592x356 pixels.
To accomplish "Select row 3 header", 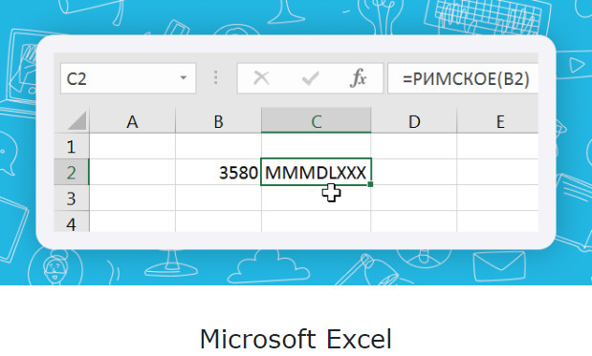I will pyautogui.click(x=72, y=199).
